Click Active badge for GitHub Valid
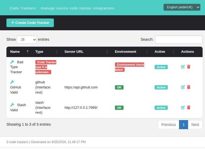205x149 pixels. click(x=161, y=87)
